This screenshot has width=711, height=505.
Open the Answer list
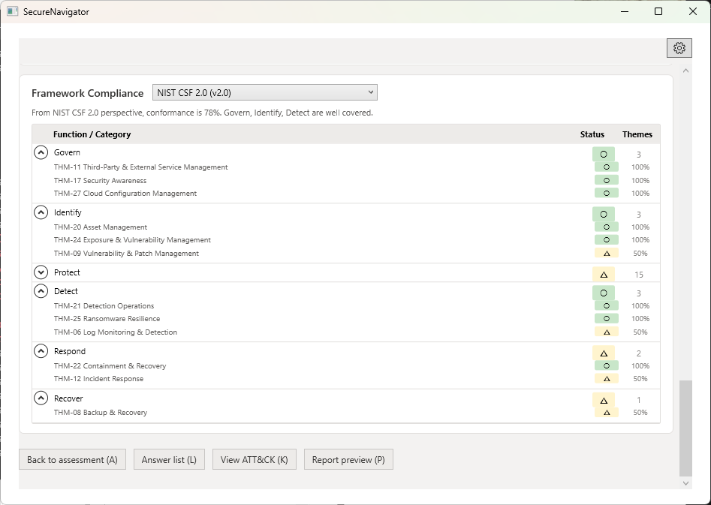tap(169, 459)
